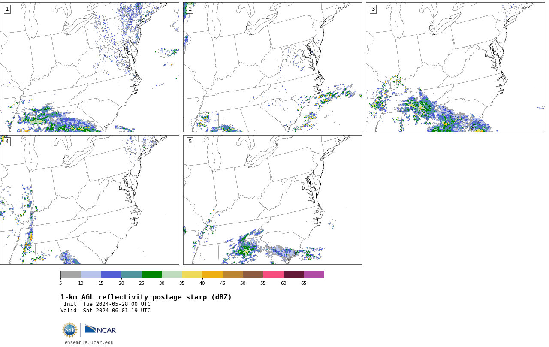549x347 pixels.
Task: Click the pale green 30-35 dBZ swatch
Action: 172,275
